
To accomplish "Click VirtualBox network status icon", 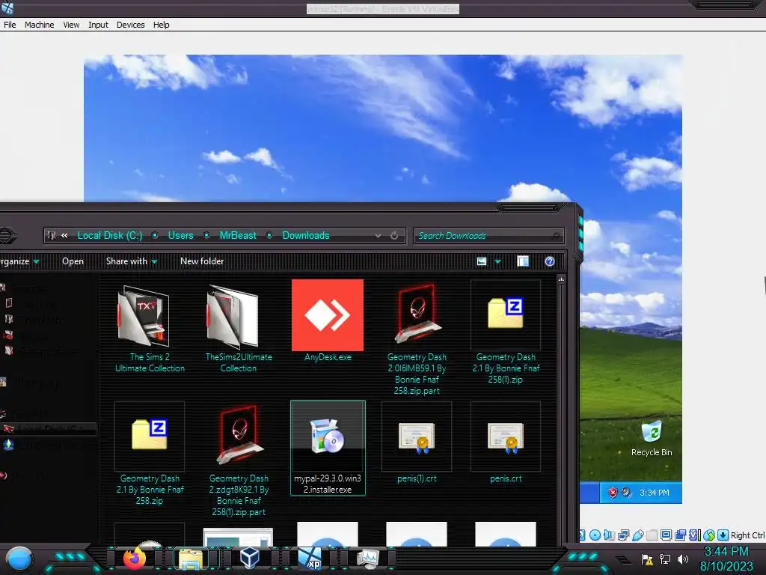I will (x=623, y=535).
